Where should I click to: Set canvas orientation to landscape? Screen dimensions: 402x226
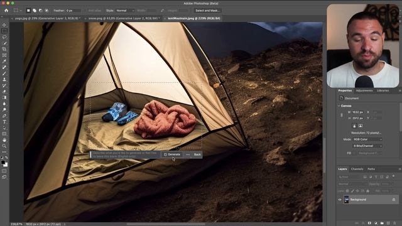(x=361, y=126)
